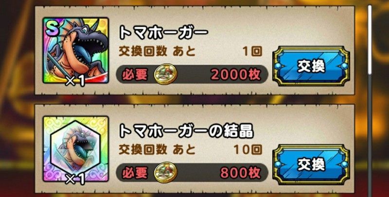Tap the トマホーガーの結晶 hexagon crystal icon
389x197 pixels.
point(76,149)
